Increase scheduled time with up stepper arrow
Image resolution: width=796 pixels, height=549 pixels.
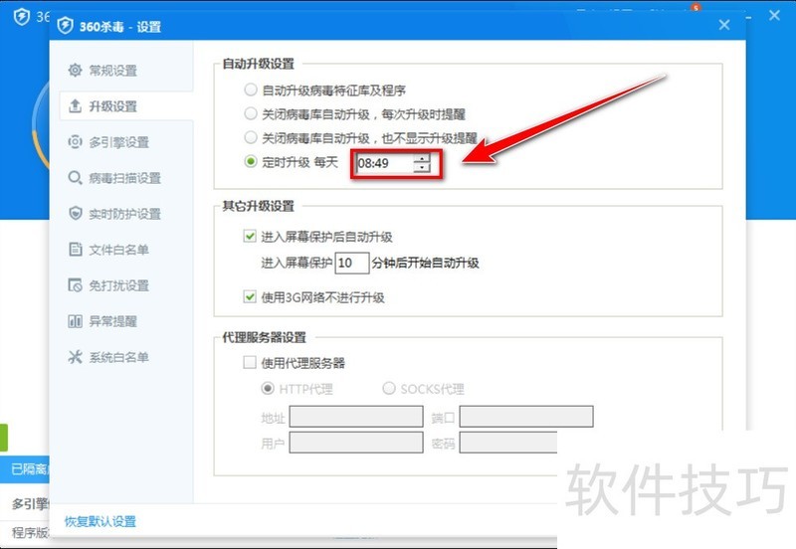pos(422,158)
